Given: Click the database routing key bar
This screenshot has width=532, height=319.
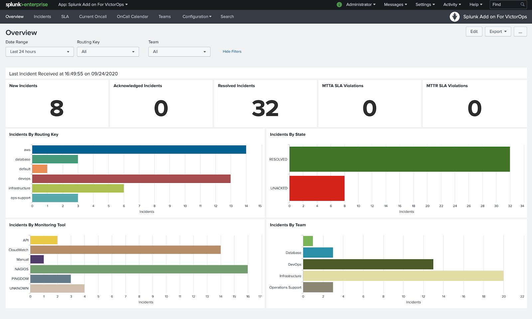Looking at the screenshot, I should 55,159.
